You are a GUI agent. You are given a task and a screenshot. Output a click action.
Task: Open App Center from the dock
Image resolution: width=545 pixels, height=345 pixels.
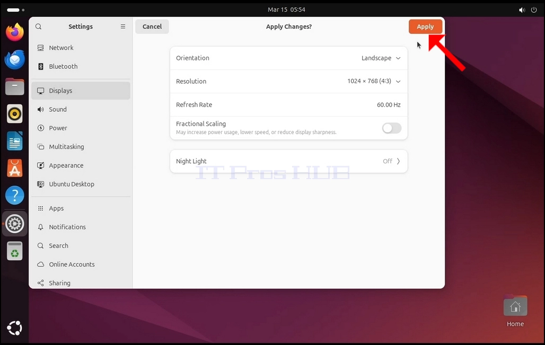click(15, 168)
